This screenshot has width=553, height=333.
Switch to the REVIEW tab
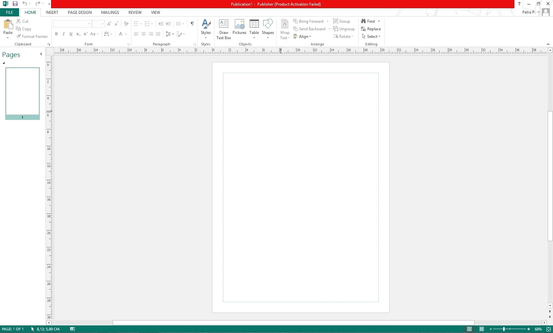pyautogui.click(x=135, y=12)
